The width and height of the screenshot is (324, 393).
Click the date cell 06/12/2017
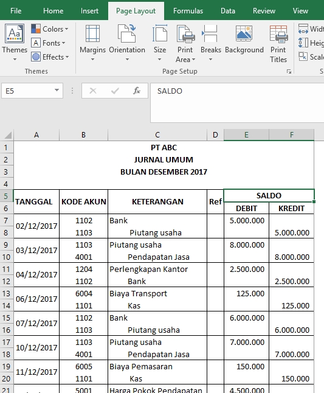(36, 299)
